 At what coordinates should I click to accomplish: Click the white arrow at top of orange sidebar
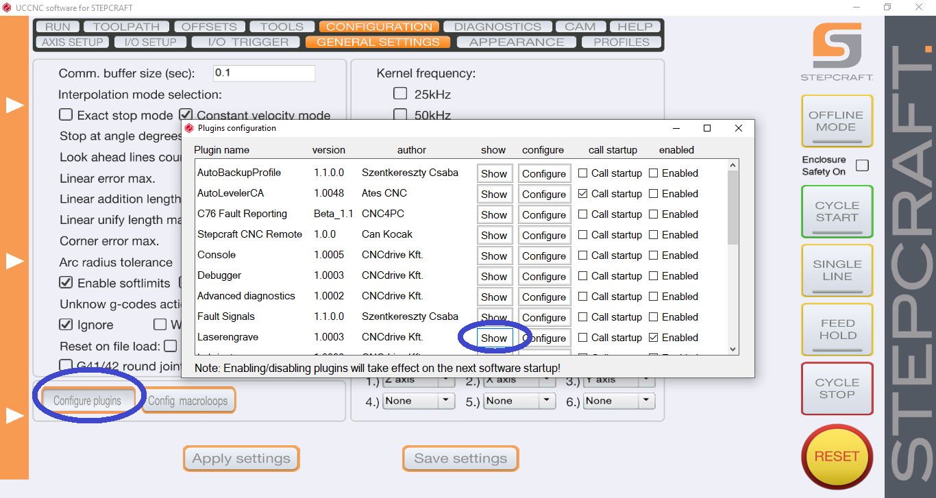[x=15, y=105]
